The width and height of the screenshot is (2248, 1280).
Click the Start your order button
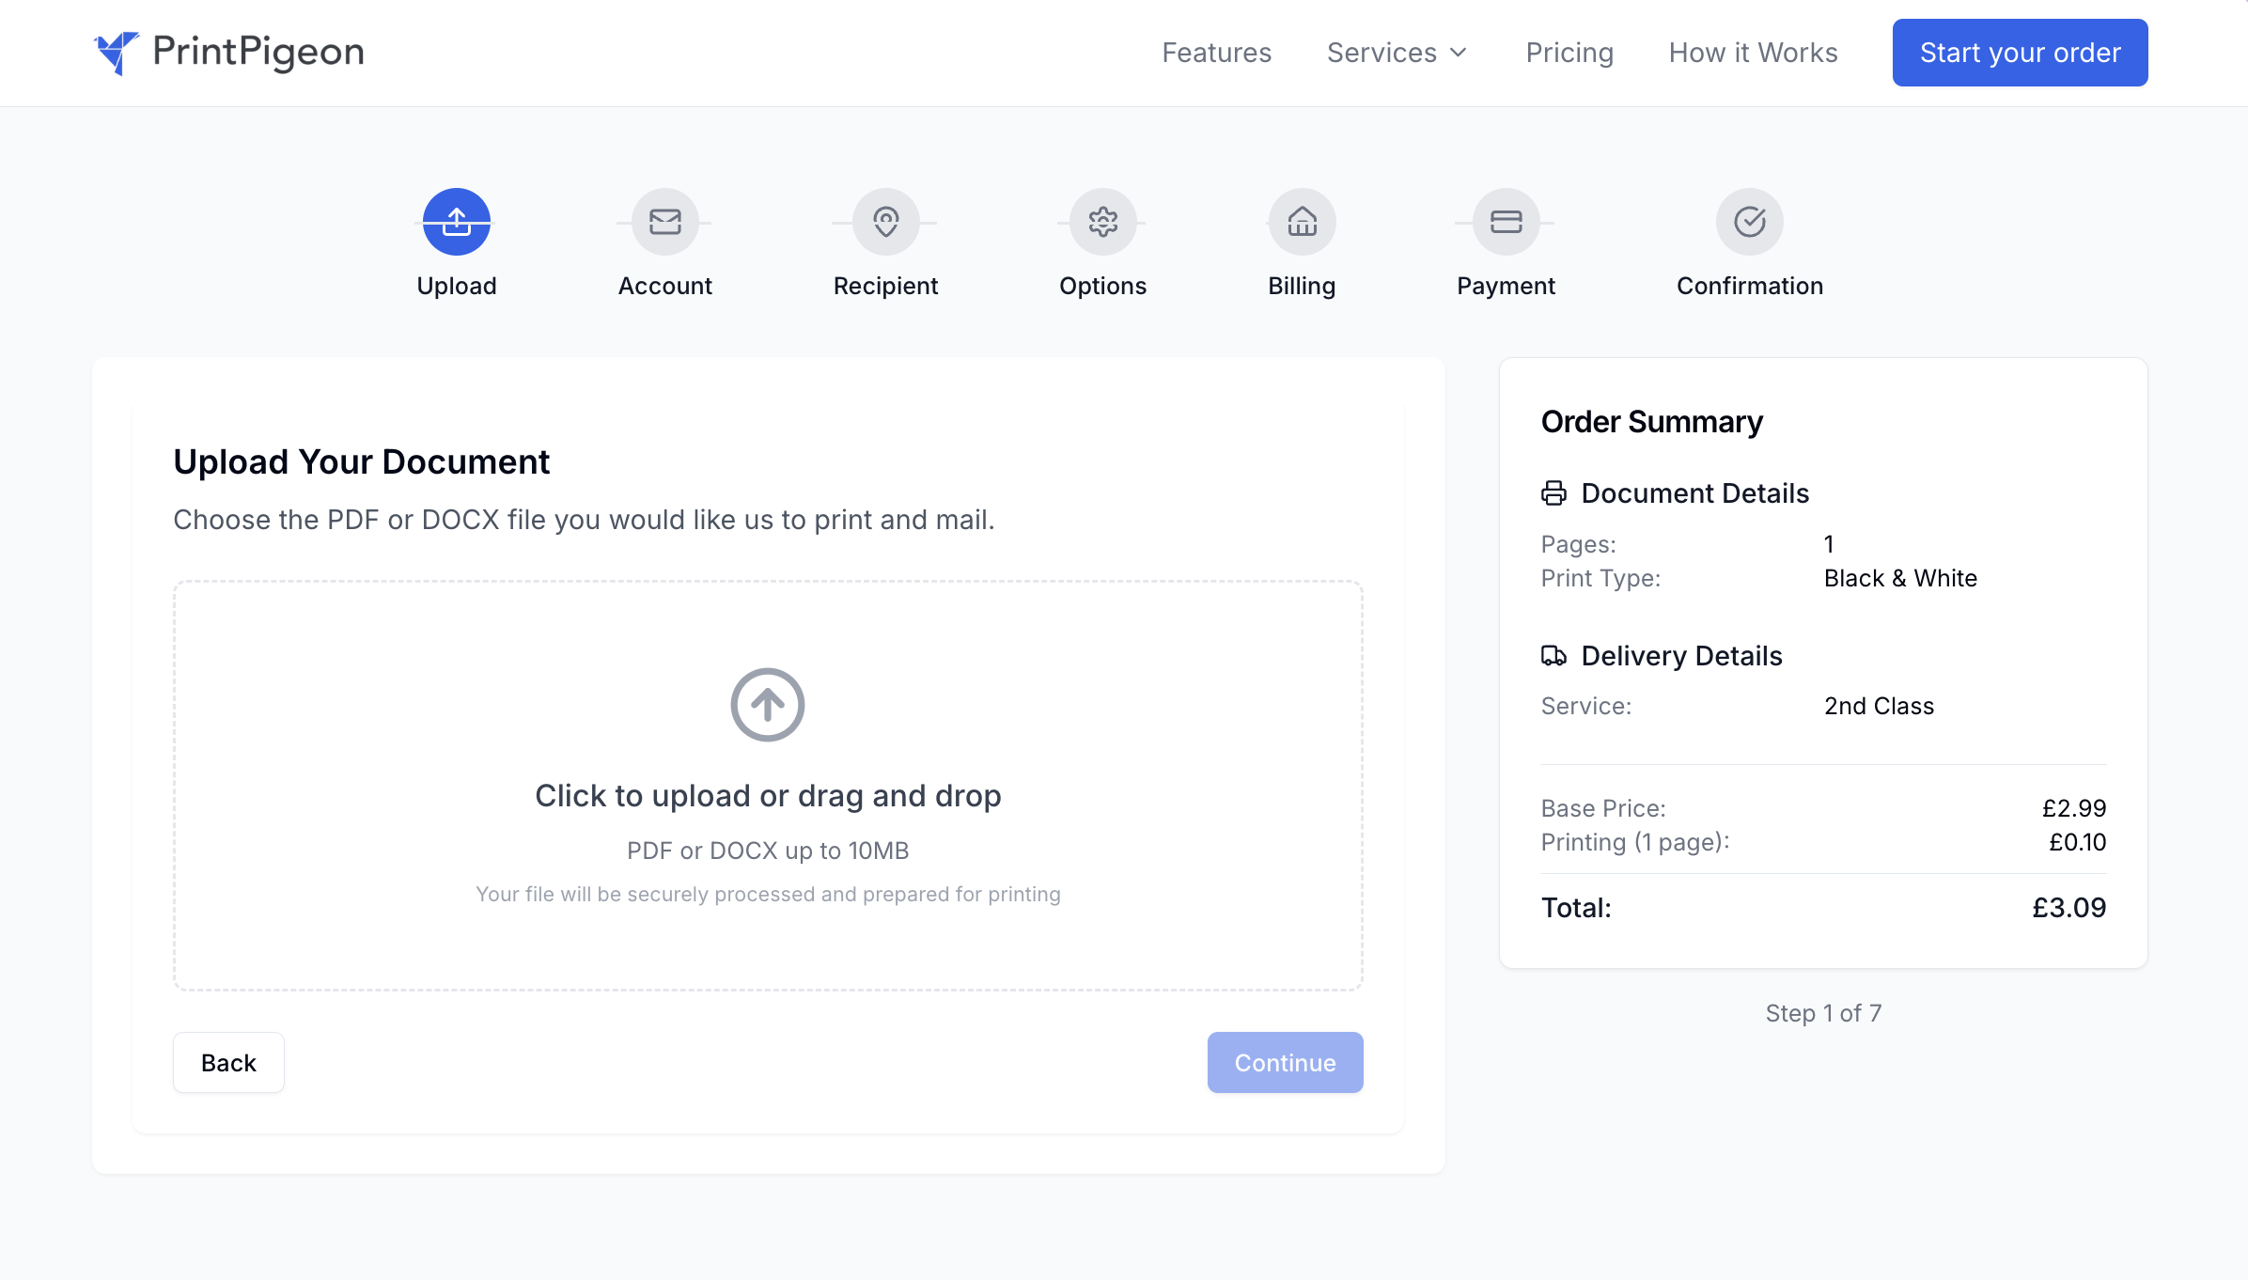(2019, 53)
